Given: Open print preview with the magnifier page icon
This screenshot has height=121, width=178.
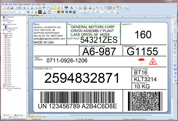Looking at the screenshot, I should (27, 8).
